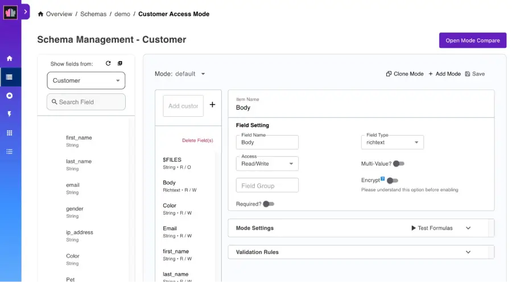Toggle the Required switch

[269, 204]
